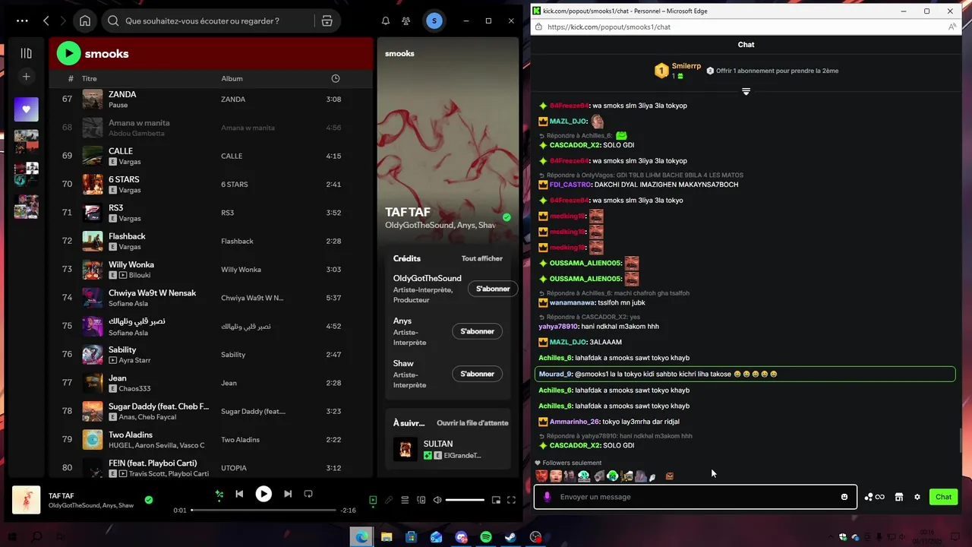Open File Explorer from taskbar

(387, 537)
